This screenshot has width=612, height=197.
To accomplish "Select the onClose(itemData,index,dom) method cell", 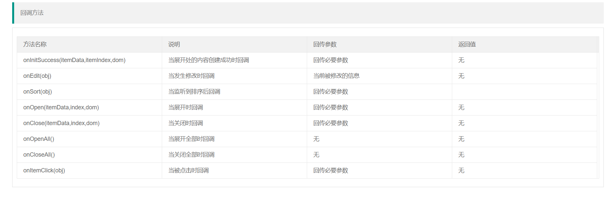I will (x=61, y=123).
